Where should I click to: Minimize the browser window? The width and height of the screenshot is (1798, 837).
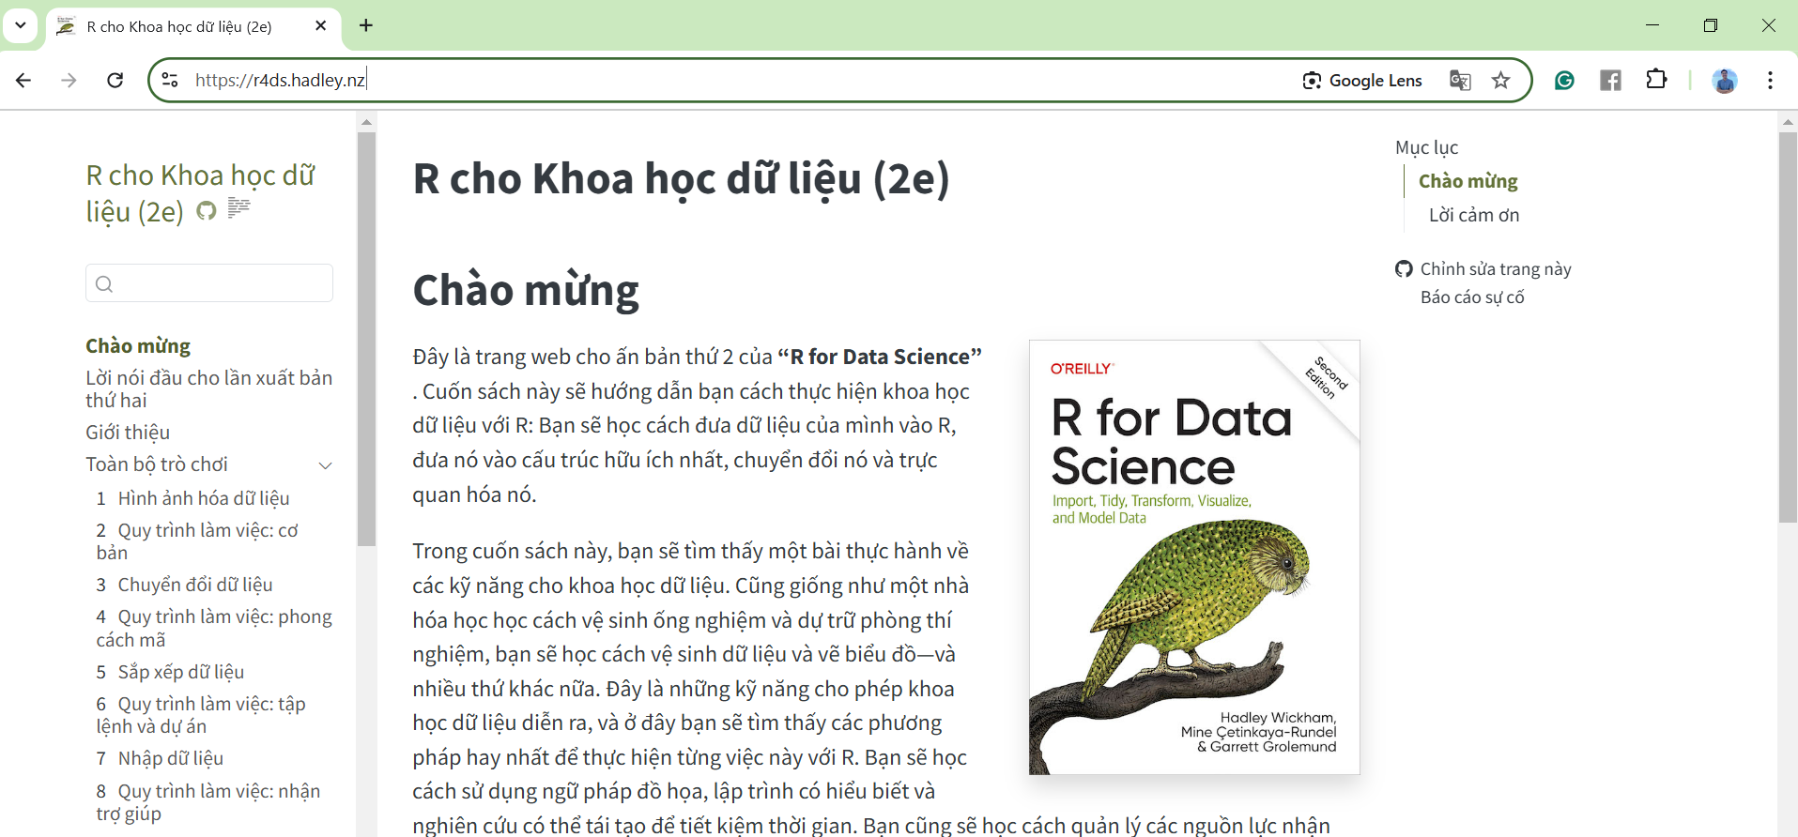pyautogui.click(x=1652, y=25)
